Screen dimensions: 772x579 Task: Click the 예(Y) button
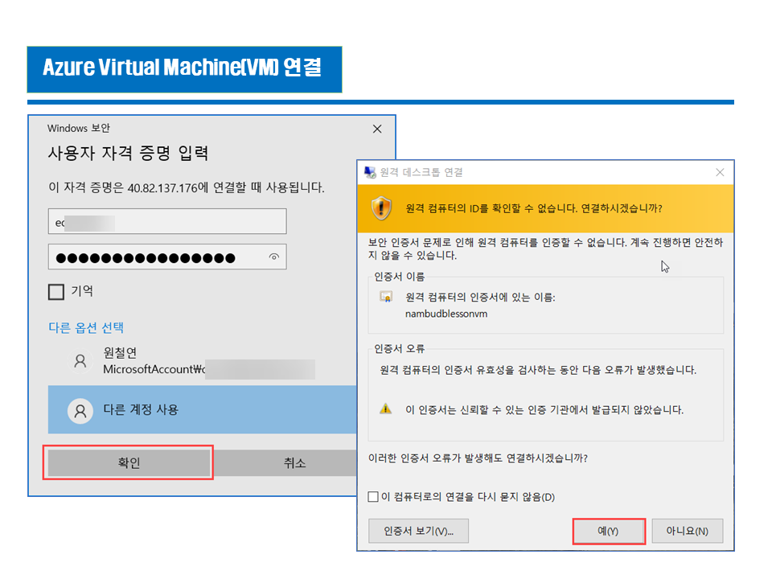[609, 531]
